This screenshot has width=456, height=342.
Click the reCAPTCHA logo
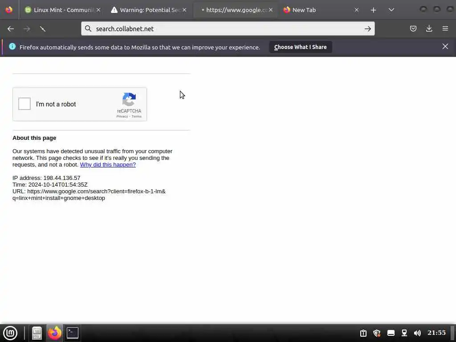point(129,99)
